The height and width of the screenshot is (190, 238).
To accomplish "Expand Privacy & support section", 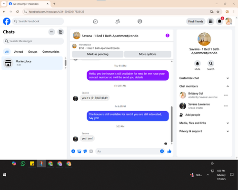I will (204, 131).
